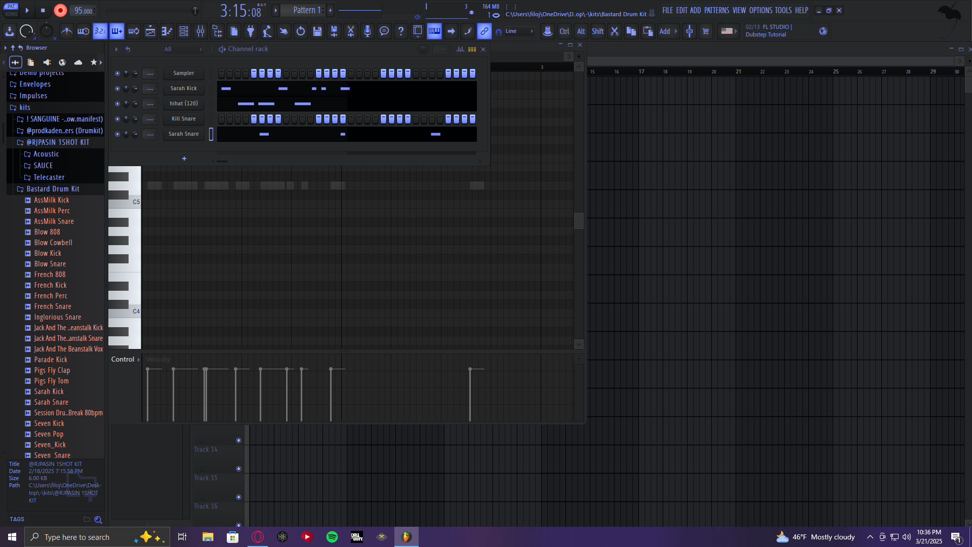Open the PATTERNS menu
The height and width of the screenshot is (547, 972).
716,10
